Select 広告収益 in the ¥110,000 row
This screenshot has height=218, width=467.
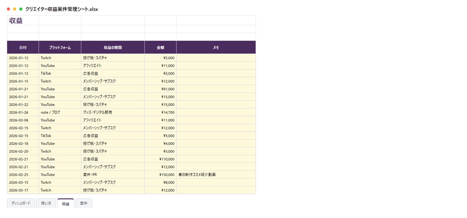pyautogui.click(x=113, y=159)
